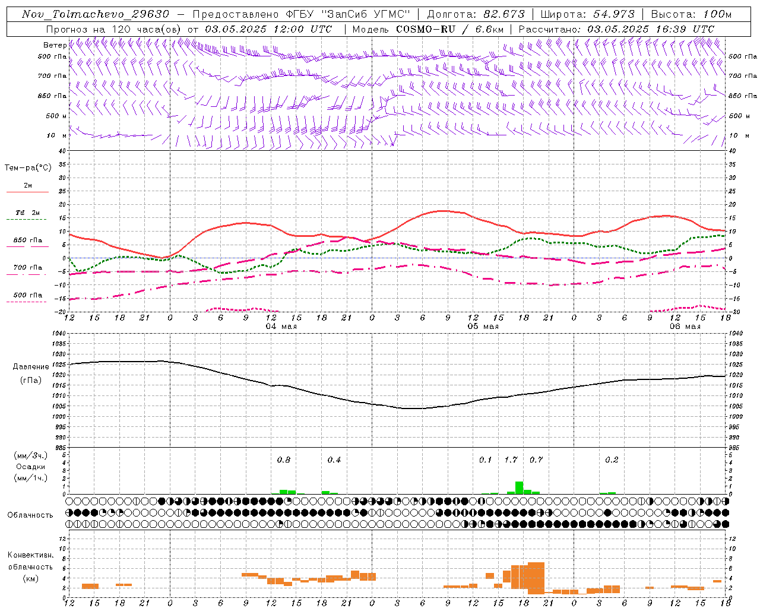Click the 500 гПа entry in the temperature legend
The image size is (760, 608).
pyautogui.click(x=27, y=295)
